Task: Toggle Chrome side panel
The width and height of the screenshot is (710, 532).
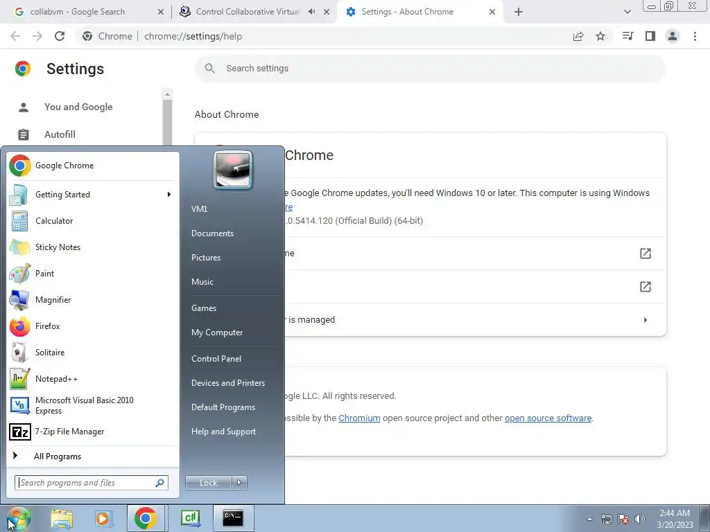Action: [650, 36]
